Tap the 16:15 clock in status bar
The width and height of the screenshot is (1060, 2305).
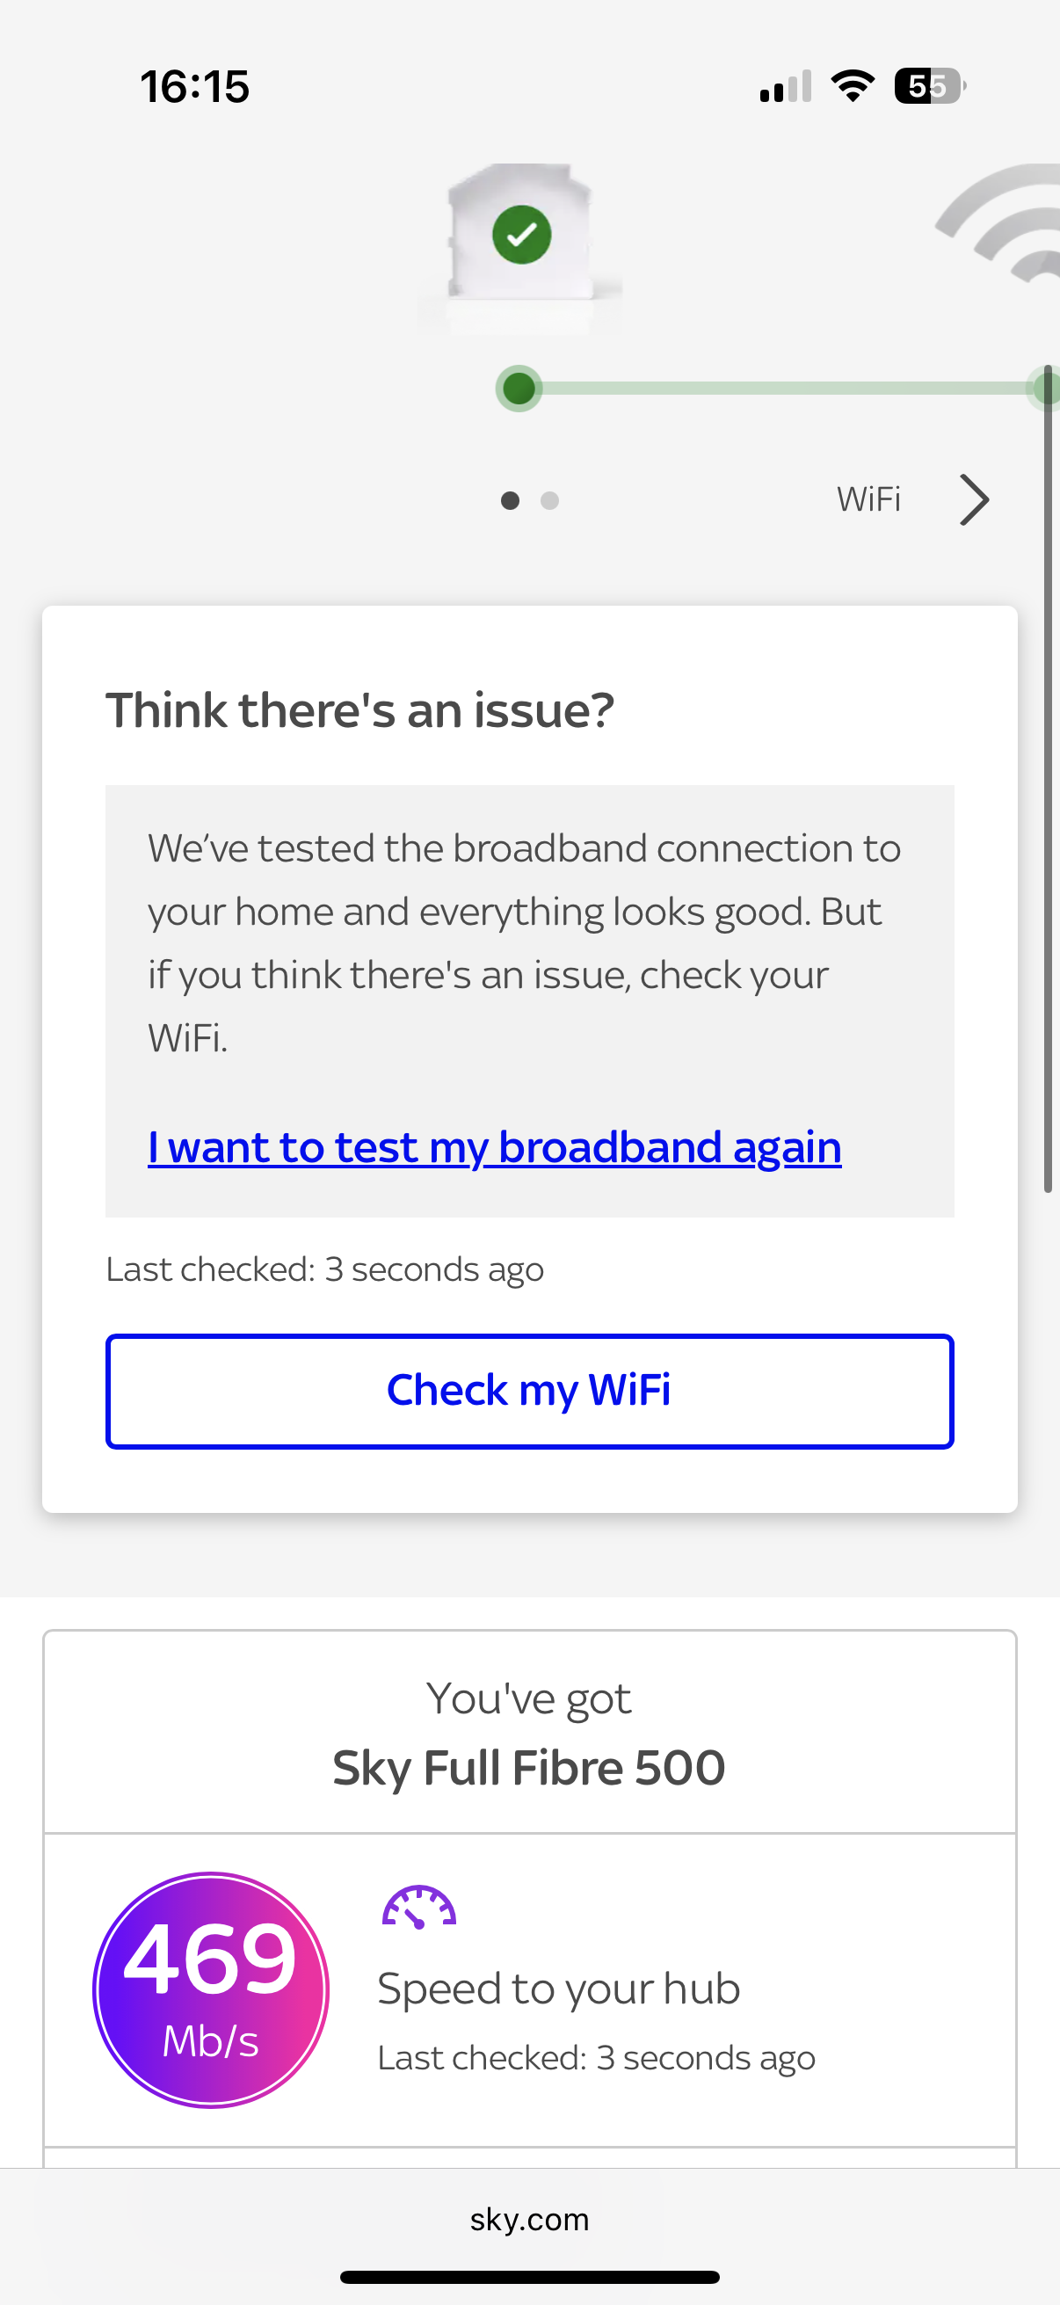tap(195, 87)
